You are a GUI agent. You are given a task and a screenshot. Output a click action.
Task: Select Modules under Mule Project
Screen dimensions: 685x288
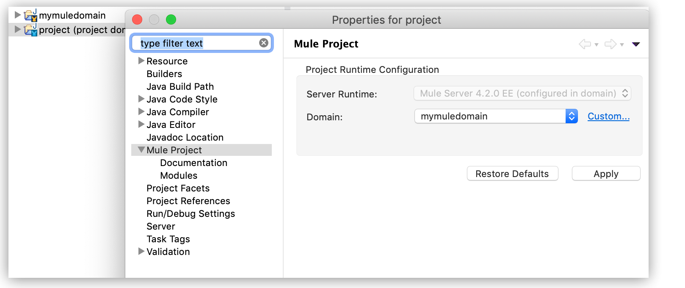[x=179, y=175]
